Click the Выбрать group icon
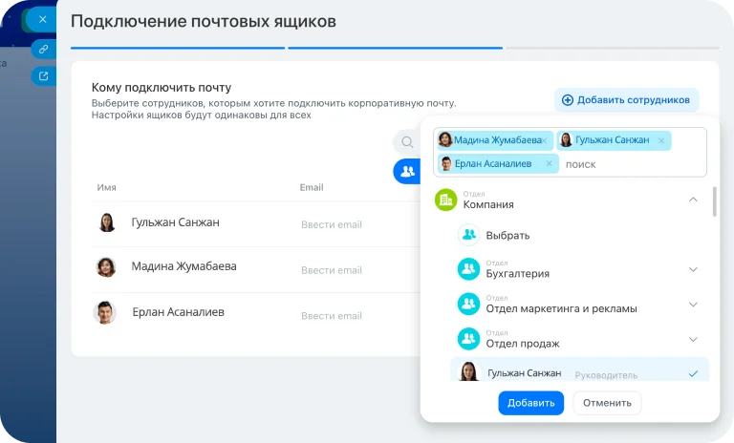This screenshot has width=734, height=443. 468,235
